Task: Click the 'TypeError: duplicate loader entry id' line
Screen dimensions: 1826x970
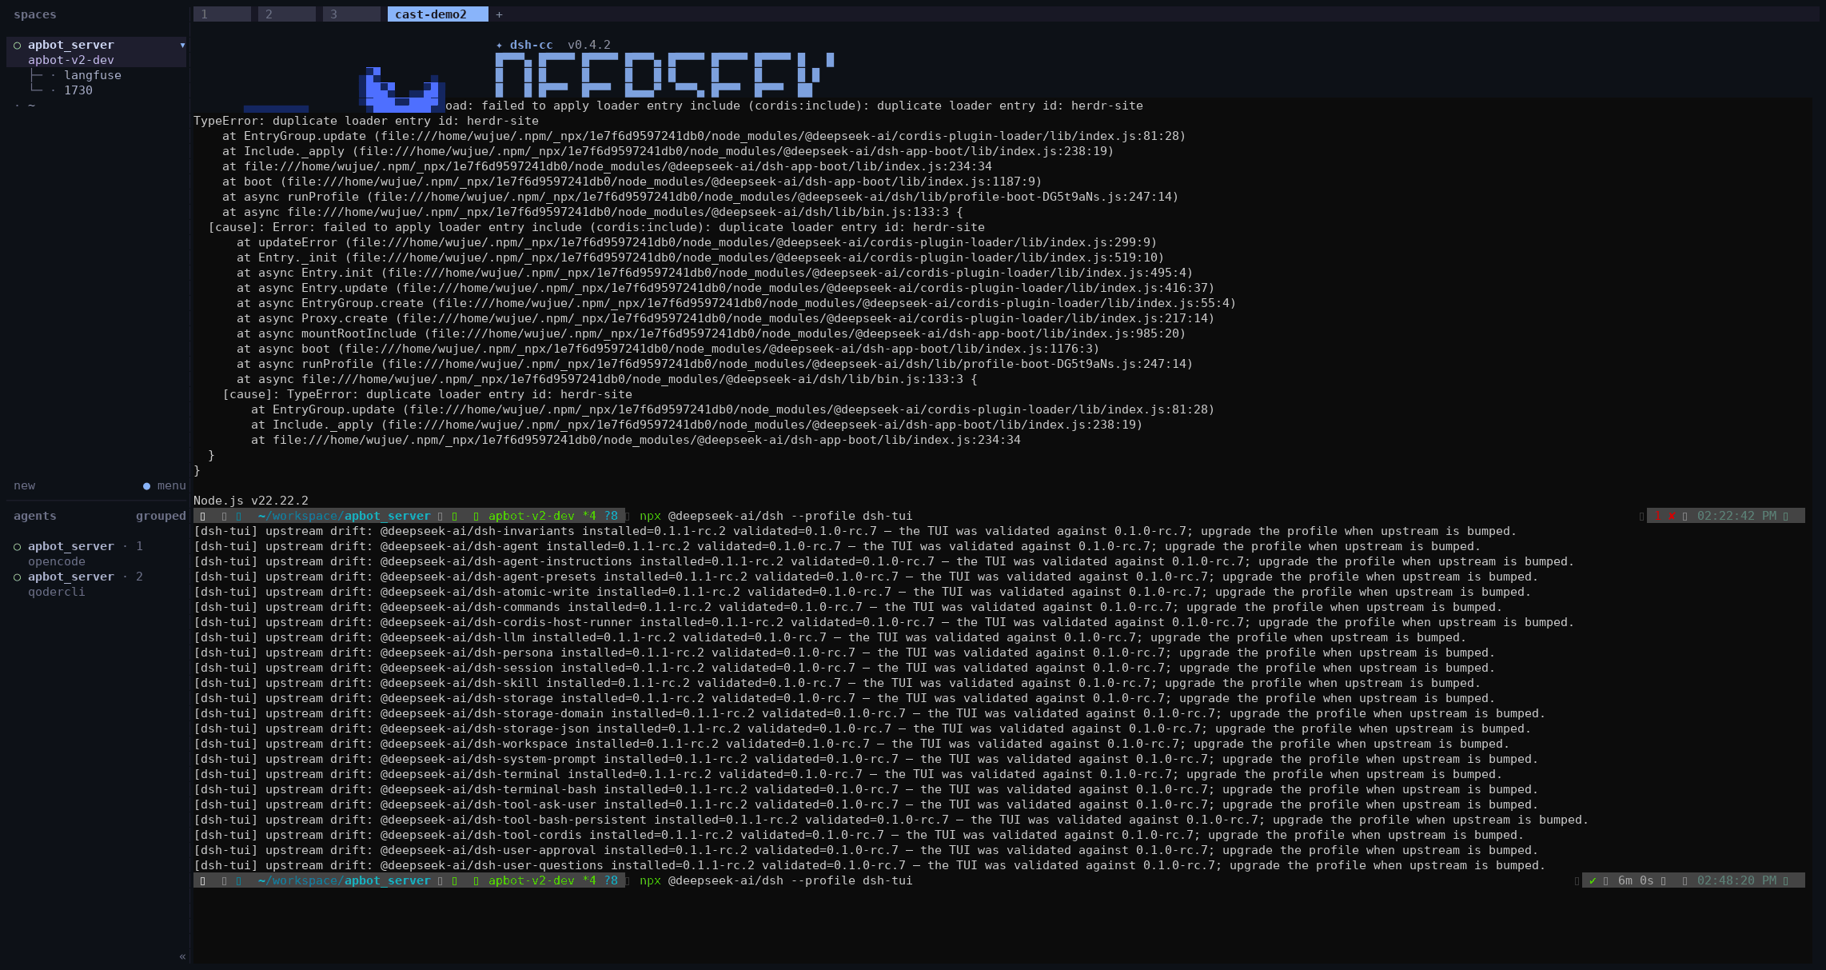Action: pos(366,121)
